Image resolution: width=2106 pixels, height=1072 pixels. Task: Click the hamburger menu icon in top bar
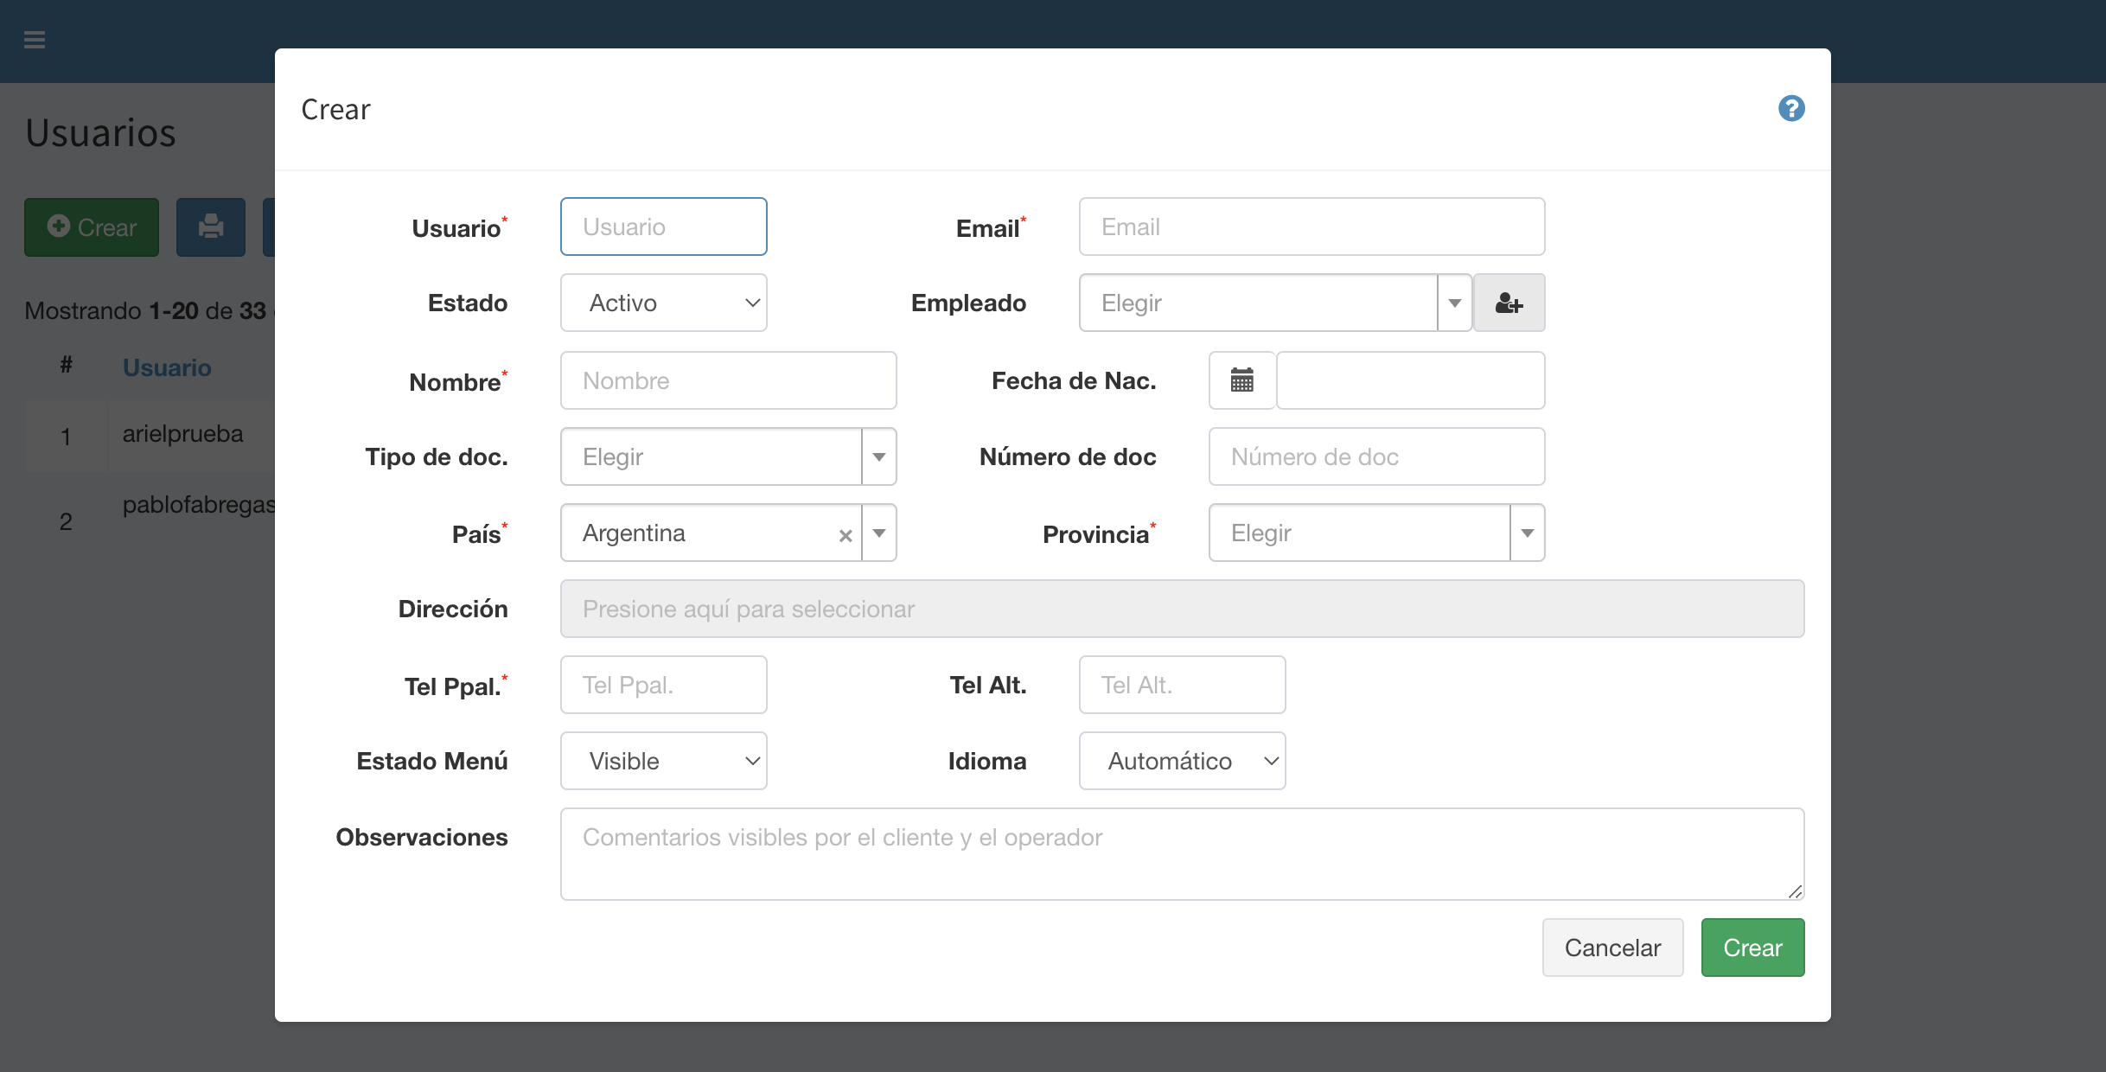35,40
